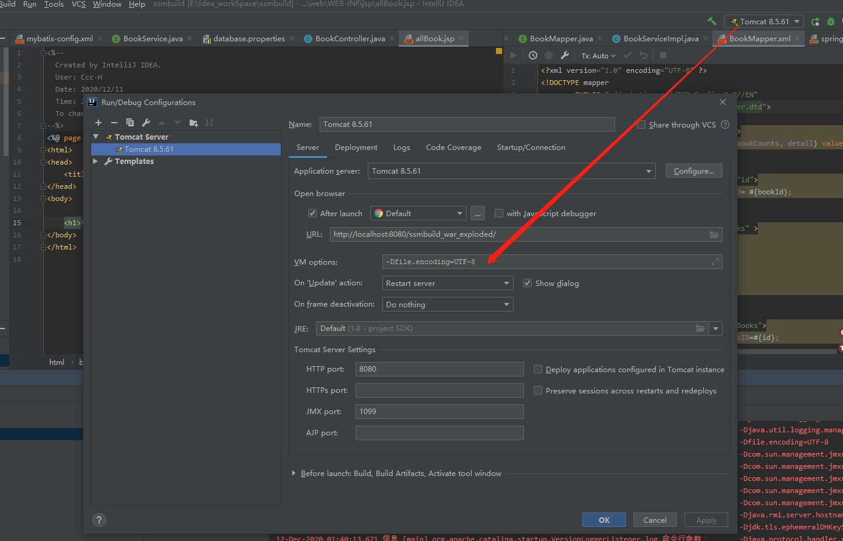
Task: Switch to the Deployment tab
Action: click(356, 147)
